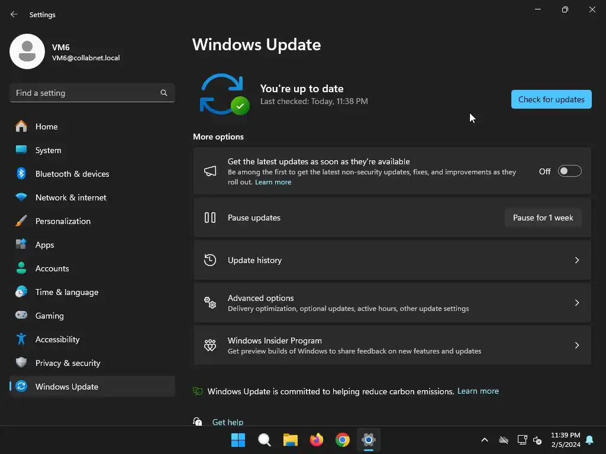Click the muted volume icon in system tray

(537, 440)
